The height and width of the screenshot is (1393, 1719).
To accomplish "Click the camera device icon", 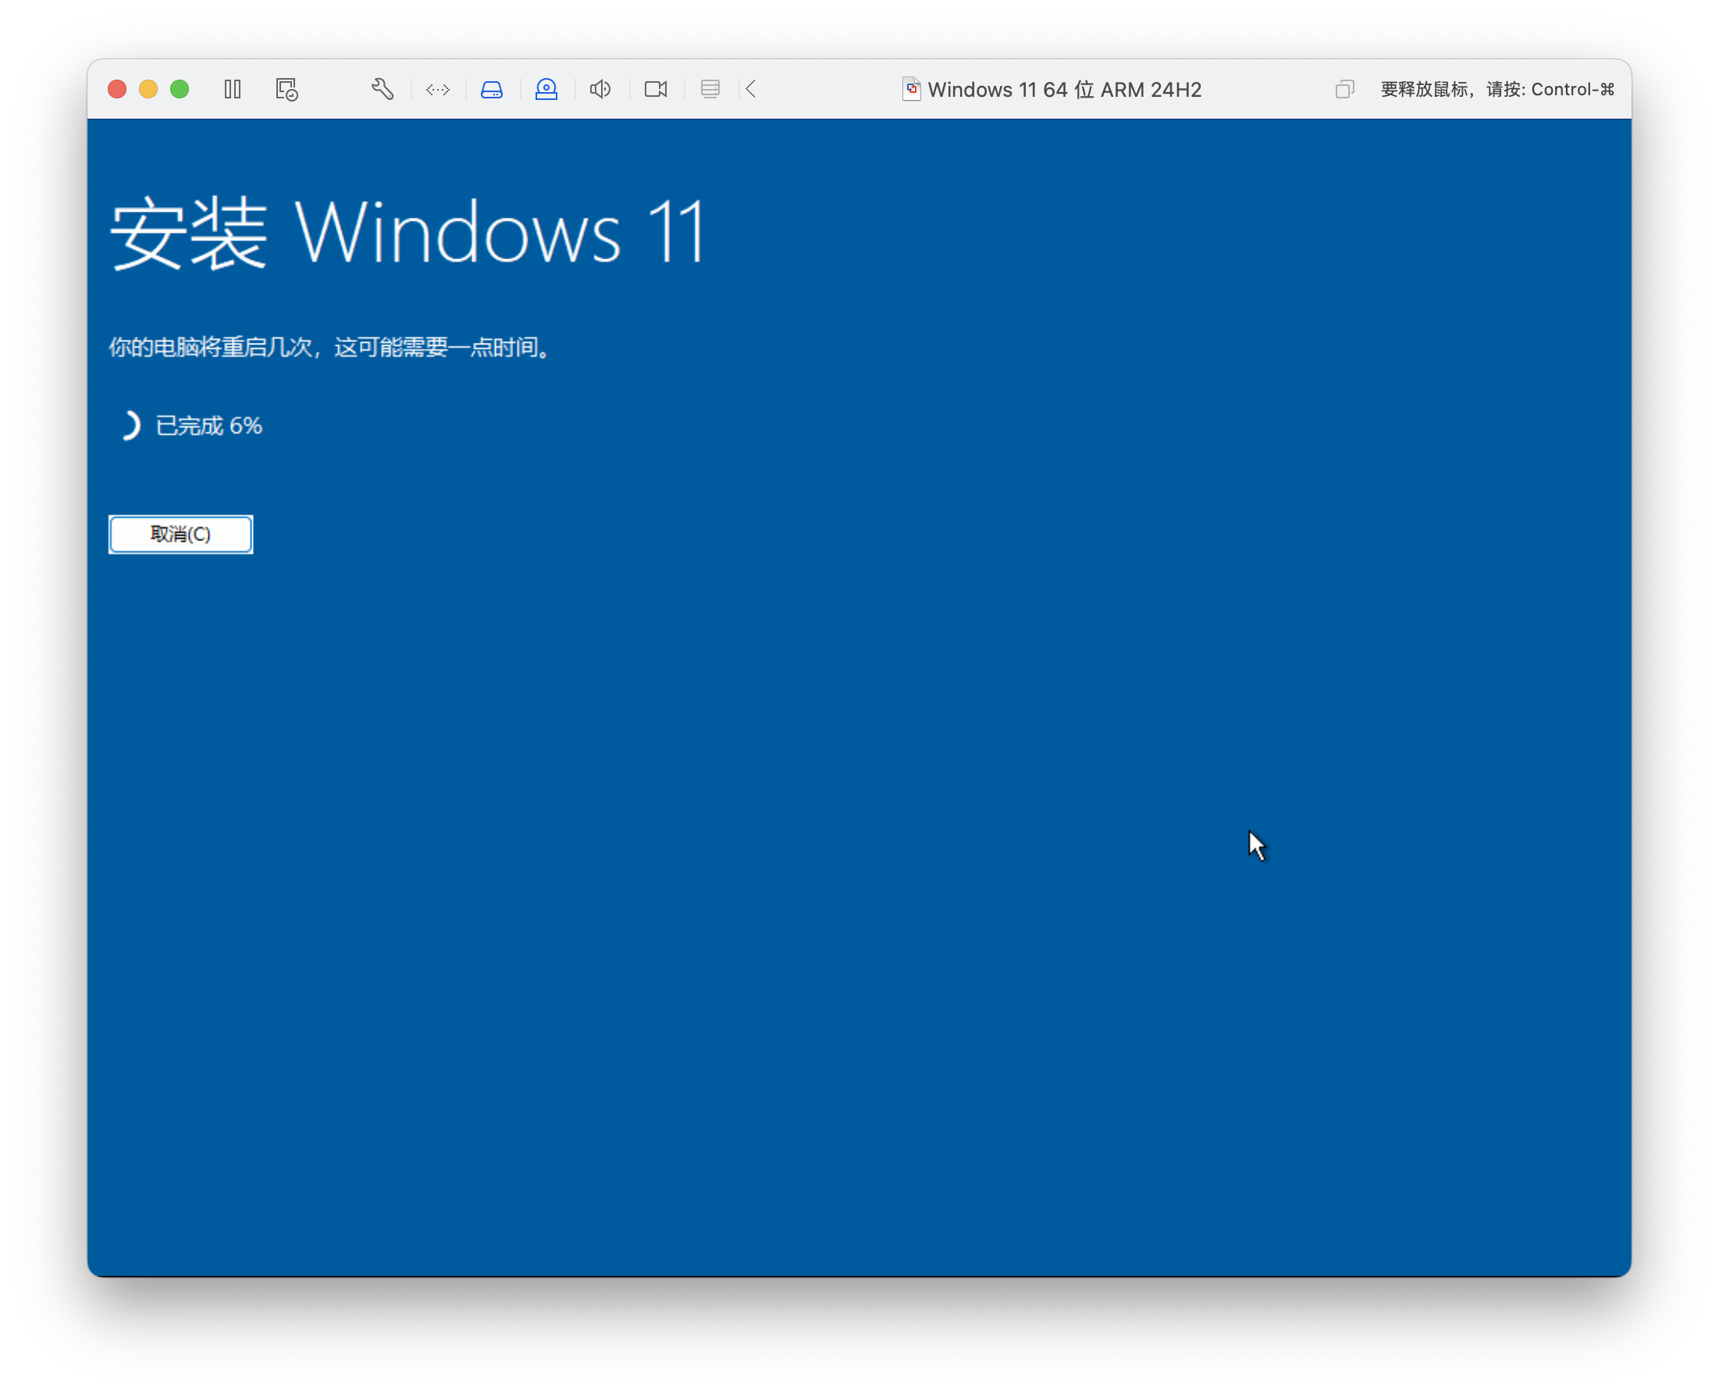I will (655, 89).
